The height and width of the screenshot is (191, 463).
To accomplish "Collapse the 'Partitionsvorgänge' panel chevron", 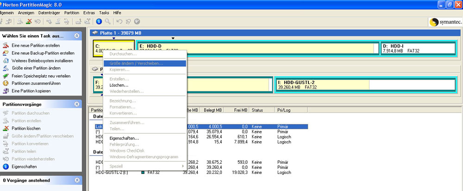I will tap(77, 104).
